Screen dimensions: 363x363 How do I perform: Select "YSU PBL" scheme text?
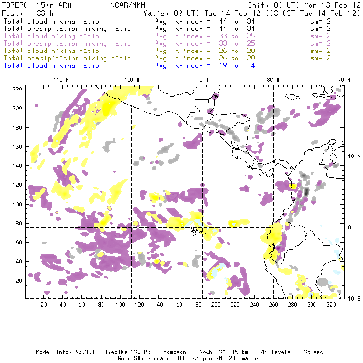[x=142, y=352]
